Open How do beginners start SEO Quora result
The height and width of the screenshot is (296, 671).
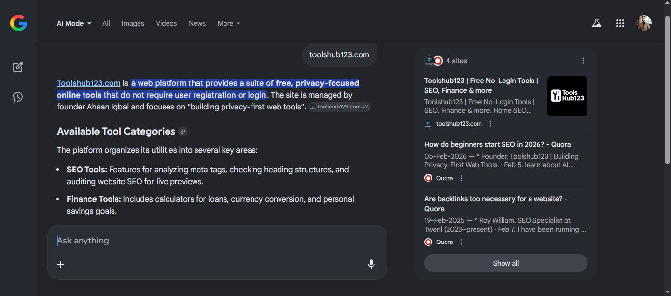tap(498, 144)
